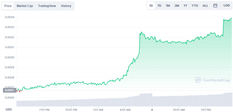Open the TradingView tab
Screen dimensions: 233x112
tap(47, 6)
